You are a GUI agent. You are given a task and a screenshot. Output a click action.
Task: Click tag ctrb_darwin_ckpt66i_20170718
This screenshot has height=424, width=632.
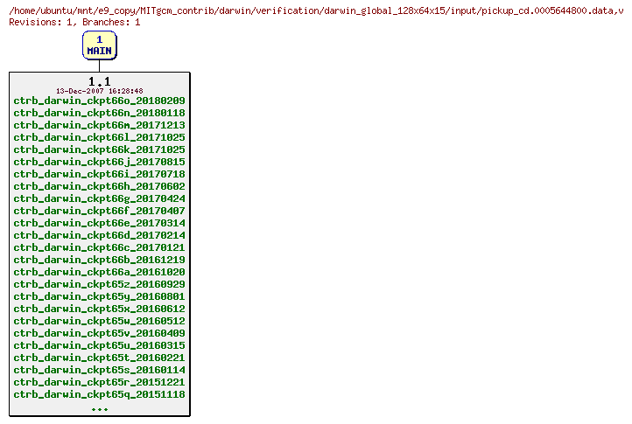(x=100, y=174)
